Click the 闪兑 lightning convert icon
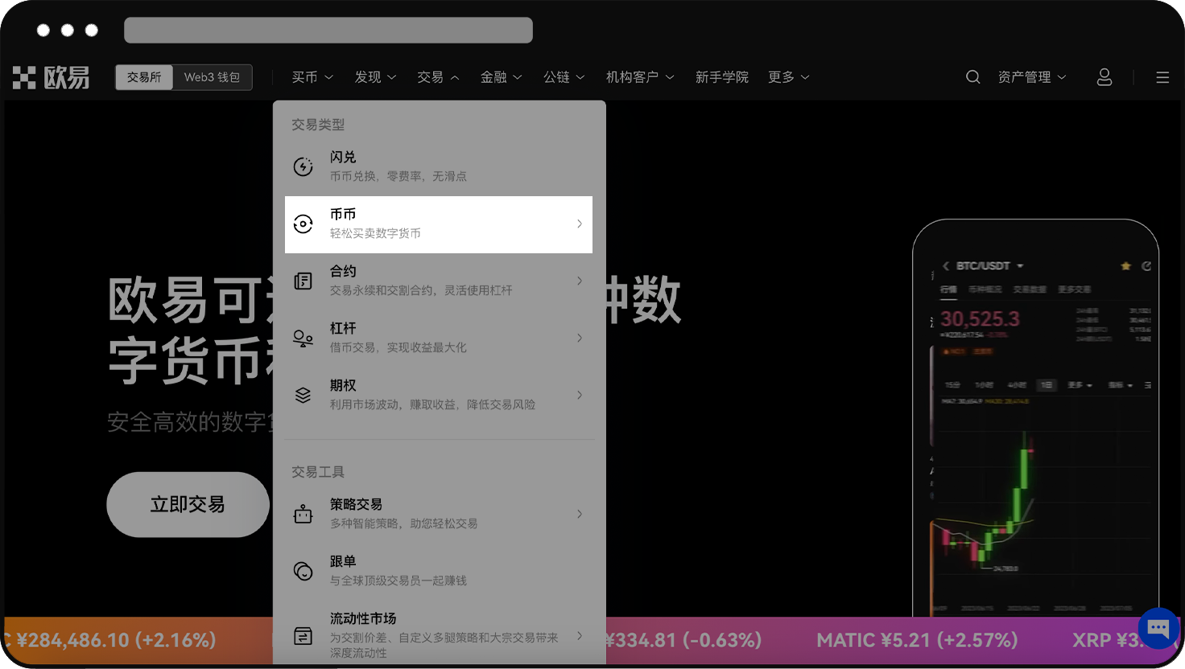 tap(303, 166)
